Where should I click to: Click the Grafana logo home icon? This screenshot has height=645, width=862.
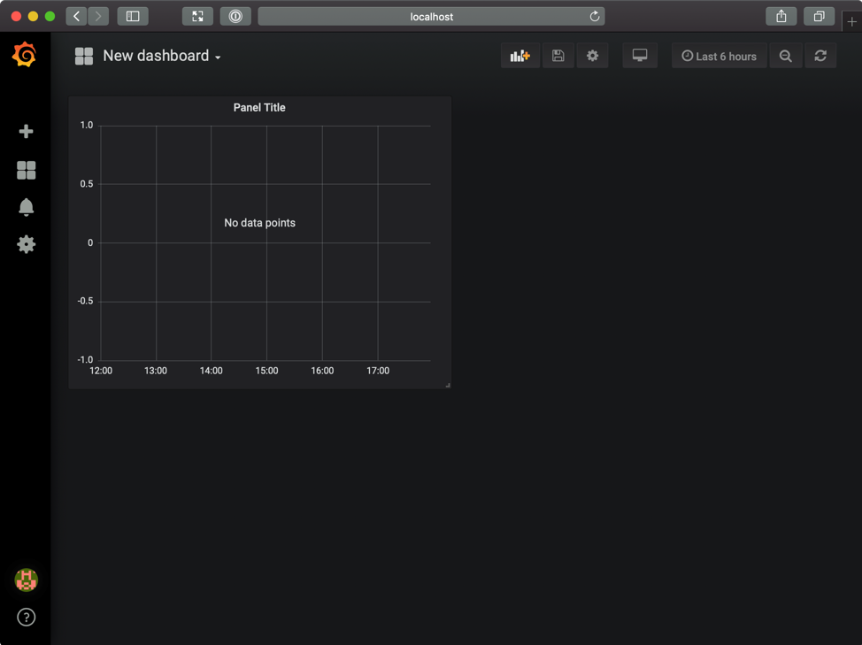tap(25, 56)
